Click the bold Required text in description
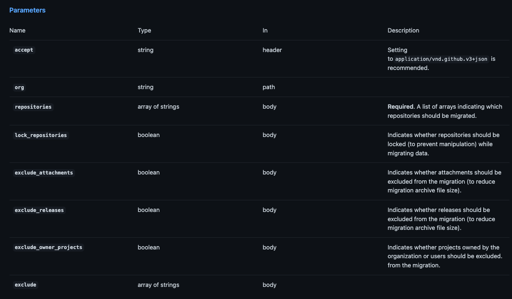 point(400,107)
